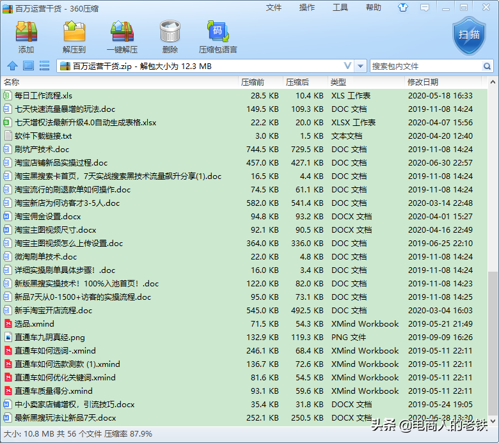Image resolution: width=499 pixels, height=443 pixels.
Task: Click the 添加 (Add) toolbar icon
Action: [x=26, y=32]
